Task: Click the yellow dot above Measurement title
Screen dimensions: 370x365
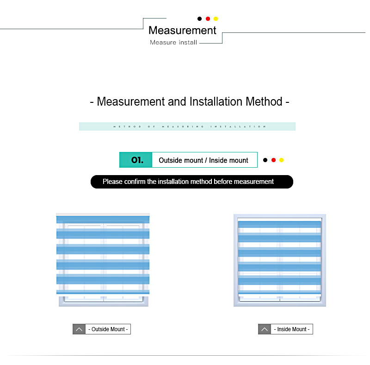Action: (x=216, y=19)
